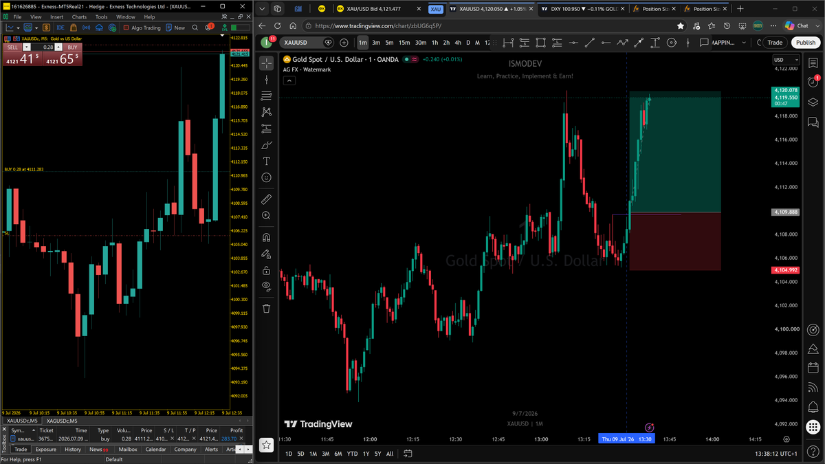Click the Trade button in TradingView
Viewport: 825px width, 464px height.
775,43
